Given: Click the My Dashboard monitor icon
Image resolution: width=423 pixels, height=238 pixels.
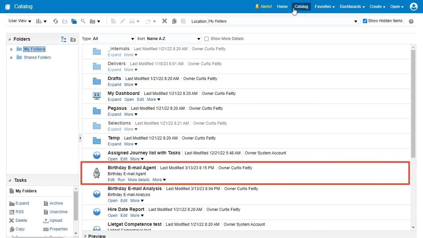Looking at the screenshot, I should point(97,96).
